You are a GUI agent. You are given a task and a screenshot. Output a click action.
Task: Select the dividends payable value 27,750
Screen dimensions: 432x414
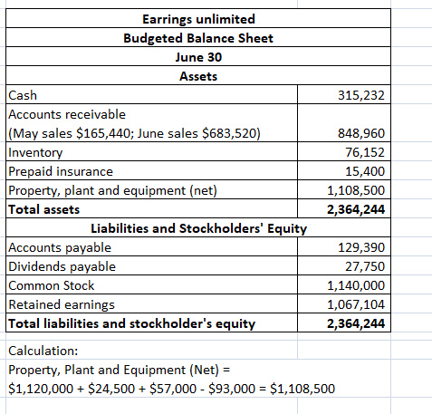point(344,265)
